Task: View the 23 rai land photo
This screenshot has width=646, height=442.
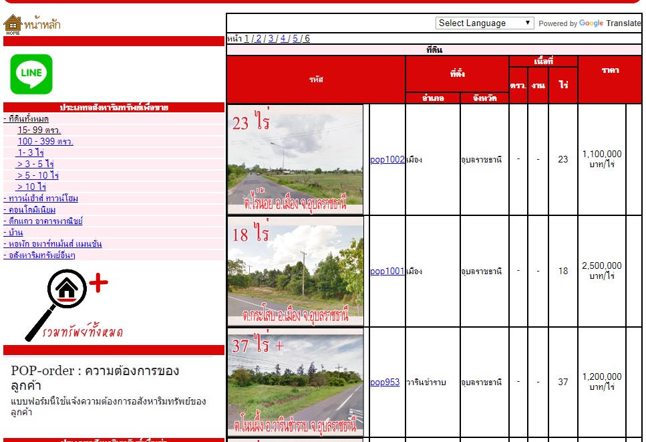Action: click(295, 159)
